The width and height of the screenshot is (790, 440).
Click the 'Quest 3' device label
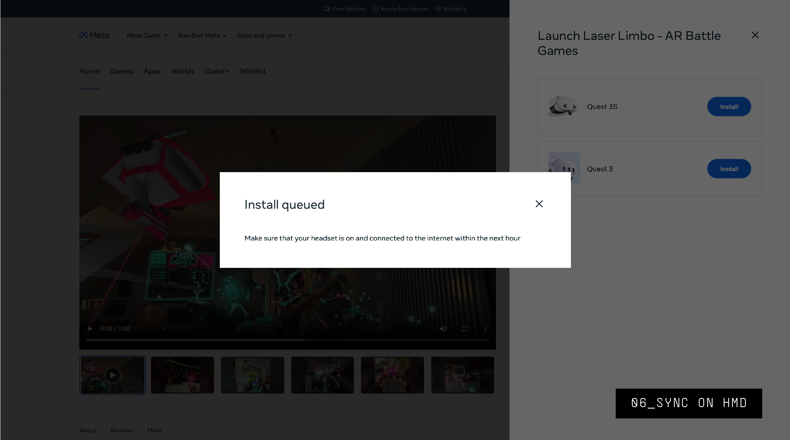600,168
